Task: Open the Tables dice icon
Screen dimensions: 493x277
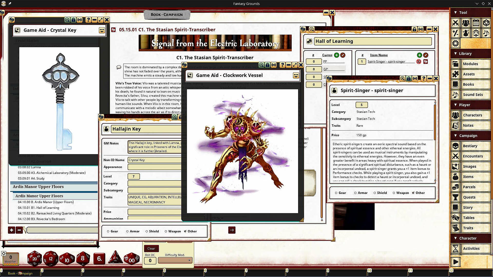Action: coord(456,218)
